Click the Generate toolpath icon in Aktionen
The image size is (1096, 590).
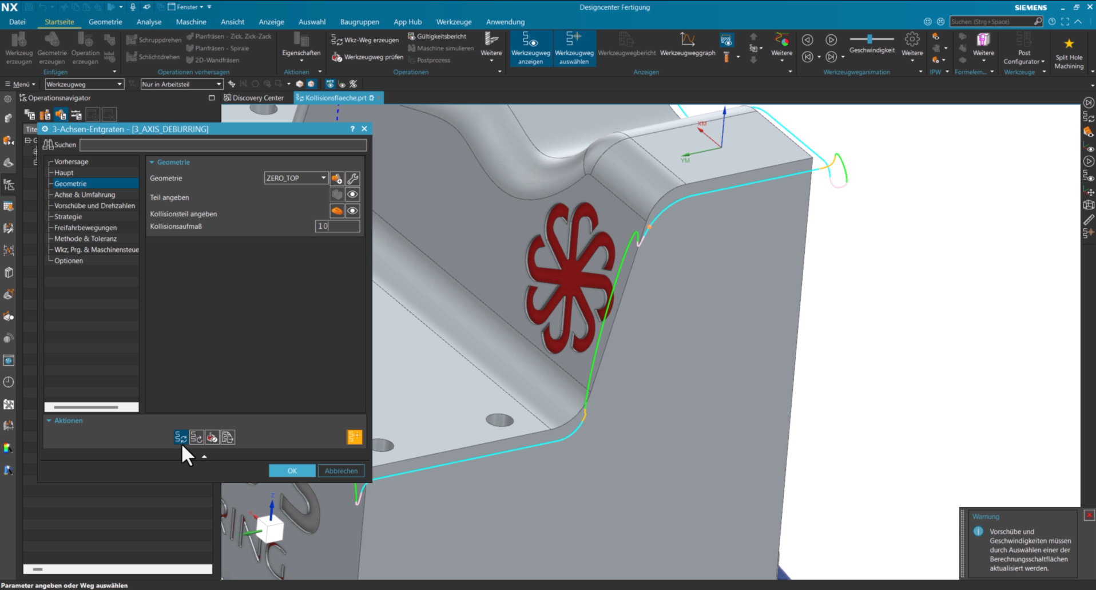tap(181, 437)
